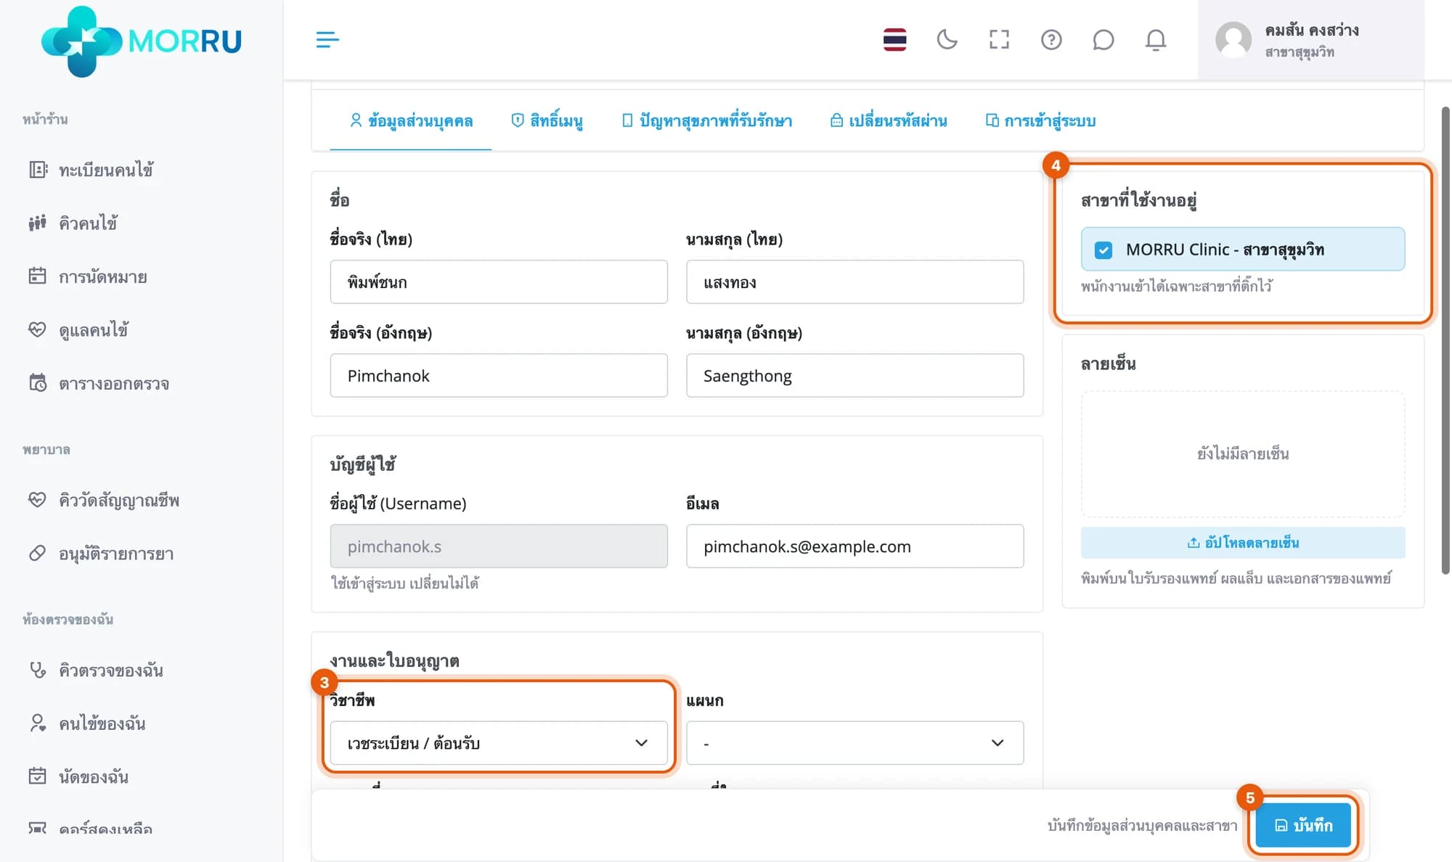Select the ข้อมูลส่วนบุคคล tab
The width and height of the screenshot is (1452, 862).
411,120
